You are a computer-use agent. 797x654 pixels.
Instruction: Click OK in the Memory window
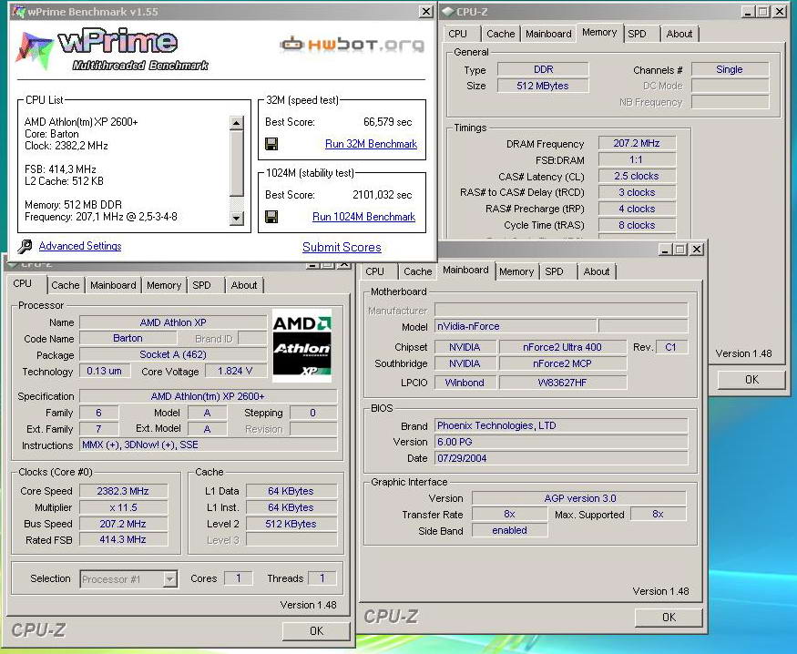pos(751,380)
